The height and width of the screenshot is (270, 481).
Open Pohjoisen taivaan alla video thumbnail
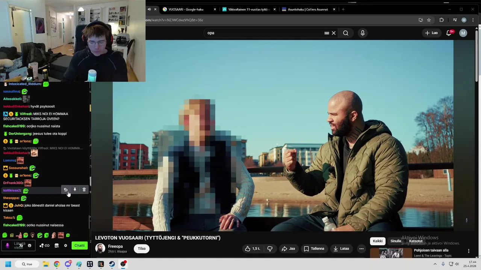391,253
